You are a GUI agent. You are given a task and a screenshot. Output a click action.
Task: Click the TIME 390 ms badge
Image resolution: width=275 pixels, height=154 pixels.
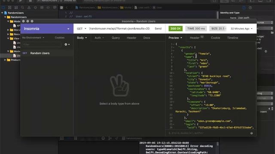point(196,29)
